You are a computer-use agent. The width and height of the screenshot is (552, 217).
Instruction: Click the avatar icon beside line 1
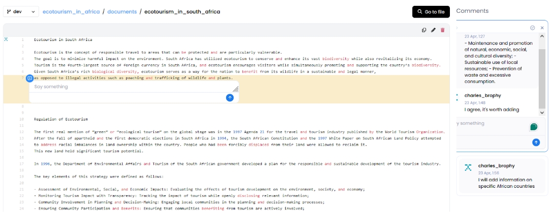click(6, 39)
